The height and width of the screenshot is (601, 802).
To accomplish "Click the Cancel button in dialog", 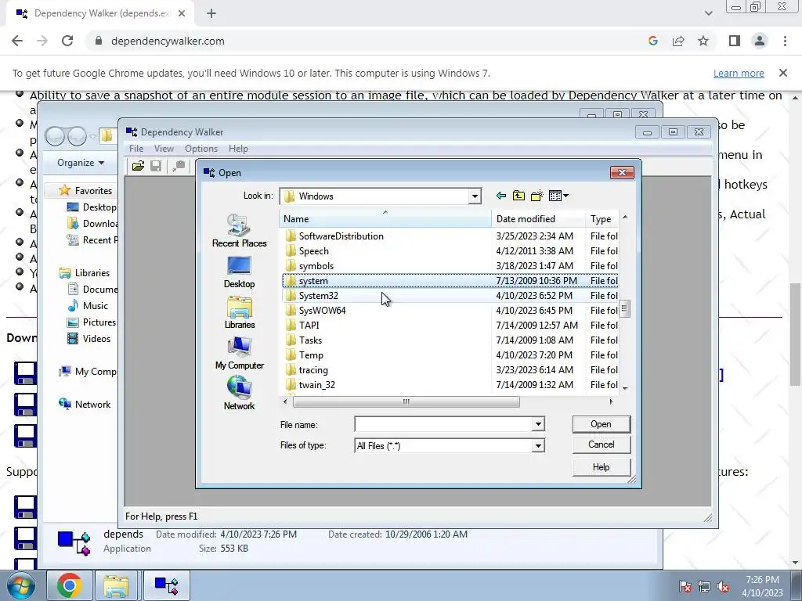I will [x=601, y=444].
